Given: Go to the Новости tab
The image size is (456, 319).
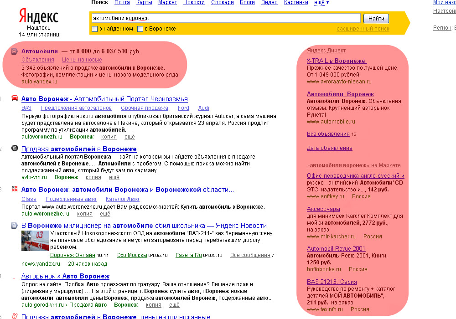Looking at the screenshot, I should (x=194, y=3).
